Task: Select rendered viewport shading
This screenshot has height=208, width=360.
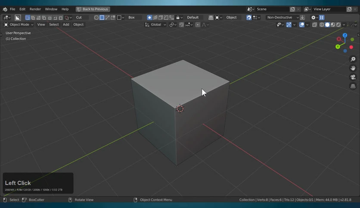Action: click(338, 25)
